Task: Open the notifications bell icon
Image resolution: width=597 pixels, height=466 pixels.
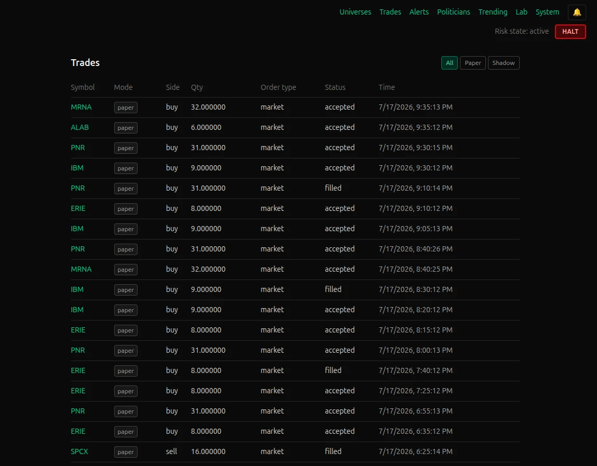Action: point(577,12)
